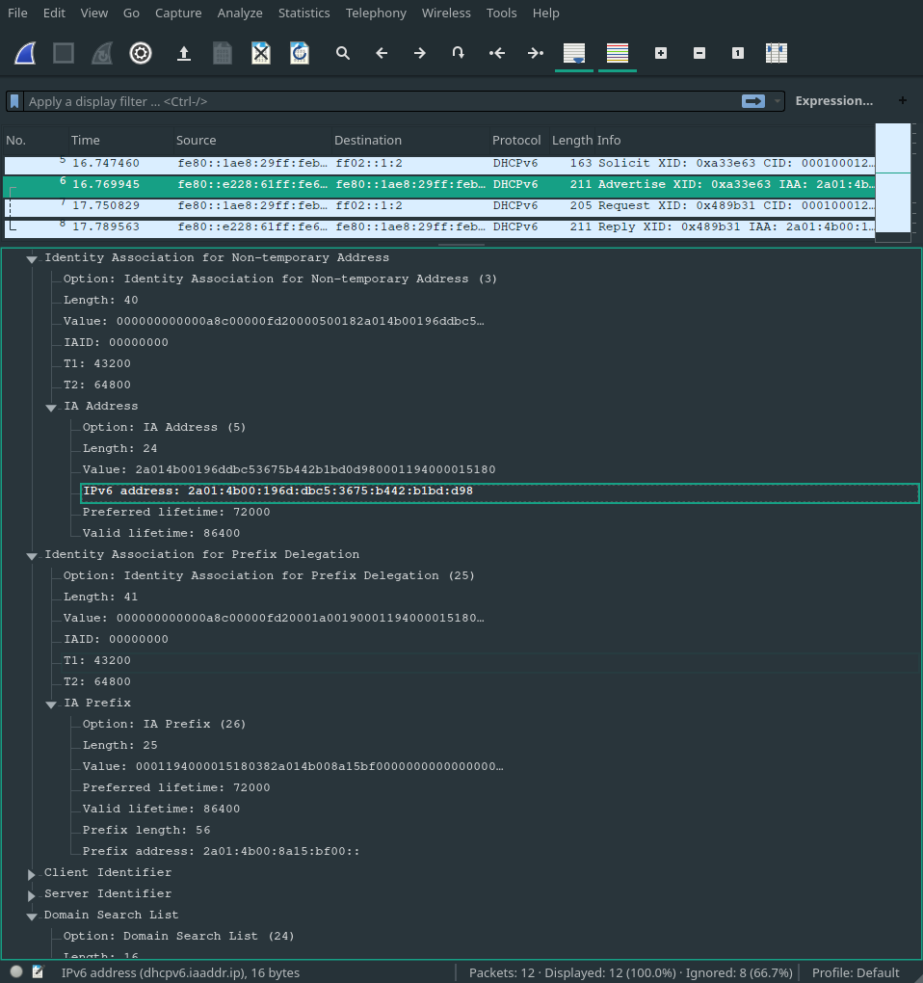Go forward in packet history
Screen dimensions: 923x983
[420, 53]
